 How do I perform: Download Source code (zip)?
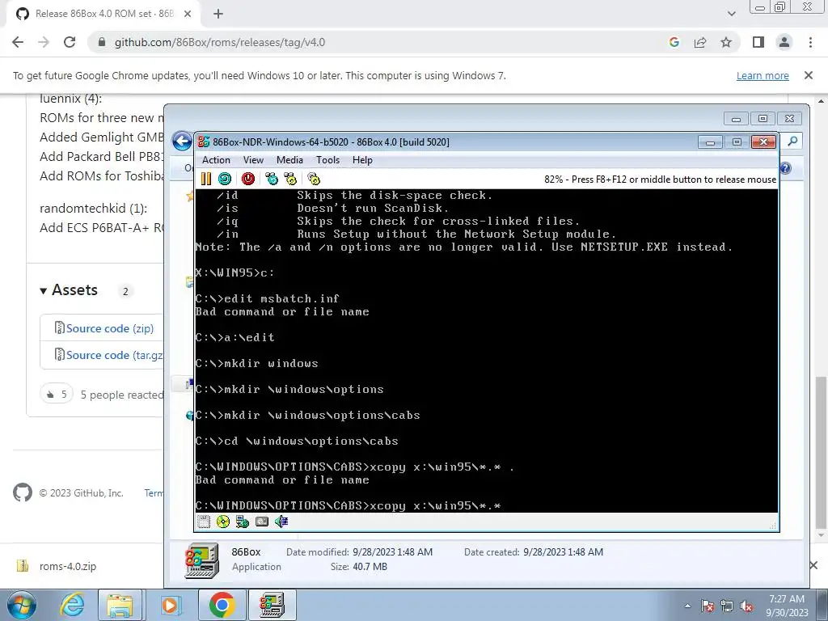(x=110, y=328)
